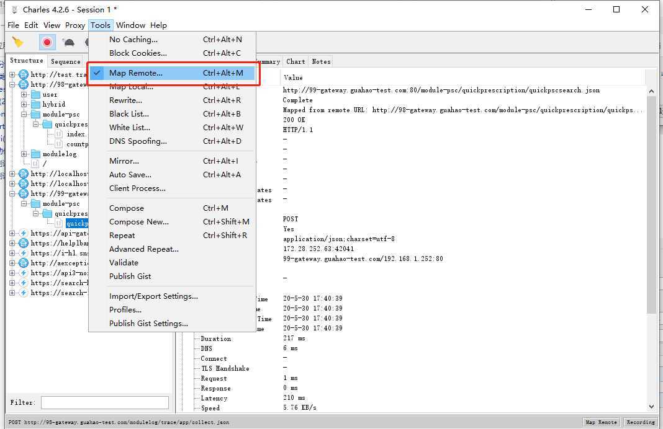
Task: Choose Rewrite... from Tools menu
Action: point(173,100)
